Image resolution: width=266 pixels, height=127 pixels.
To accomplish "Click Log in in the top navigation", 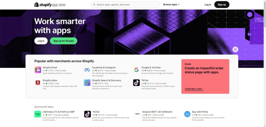I will click(x=208, y=5).
